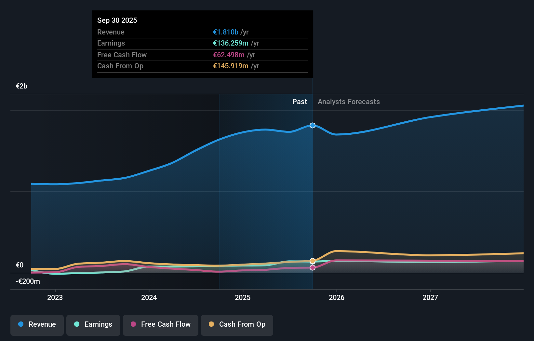
Task: Click the highlighted Sep 30 2025 marker circle
Action: [x=312, y=125]
